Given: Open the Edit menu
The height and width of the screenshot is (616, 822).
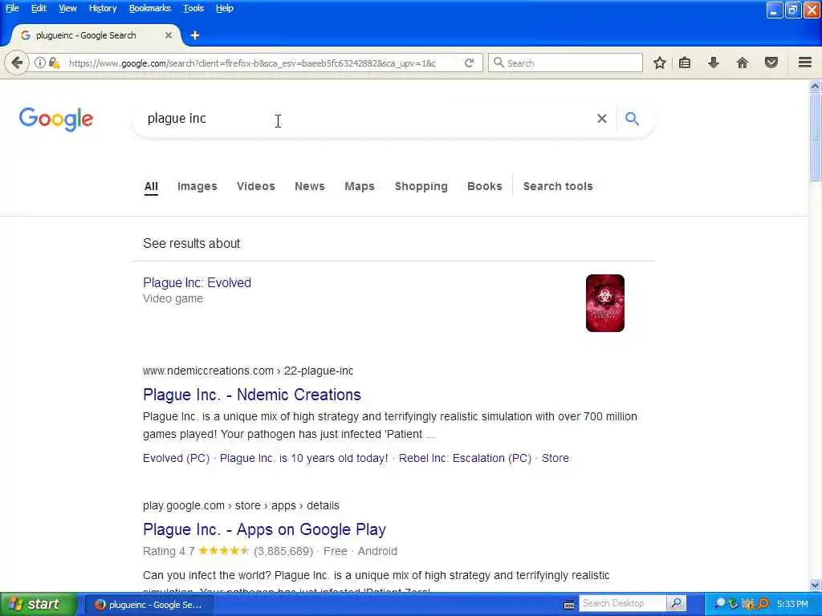Looking at the screenshot, I should [39, 8].
